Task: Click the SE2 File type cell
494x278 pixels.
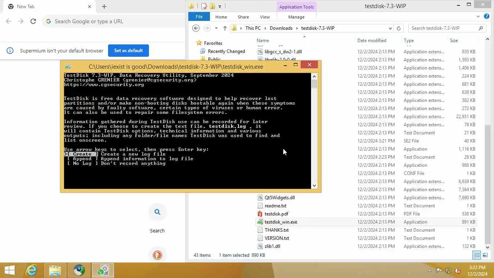Action: pos(411,141)
